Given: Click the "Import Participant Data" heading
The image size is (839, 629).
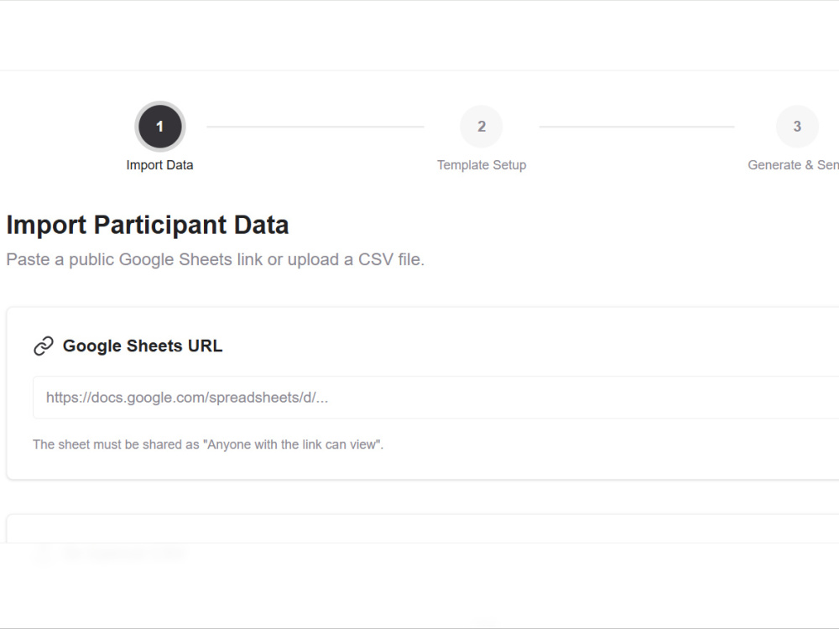Looking at the screenshot, I should pyautogui.click(x=148, y=225).
